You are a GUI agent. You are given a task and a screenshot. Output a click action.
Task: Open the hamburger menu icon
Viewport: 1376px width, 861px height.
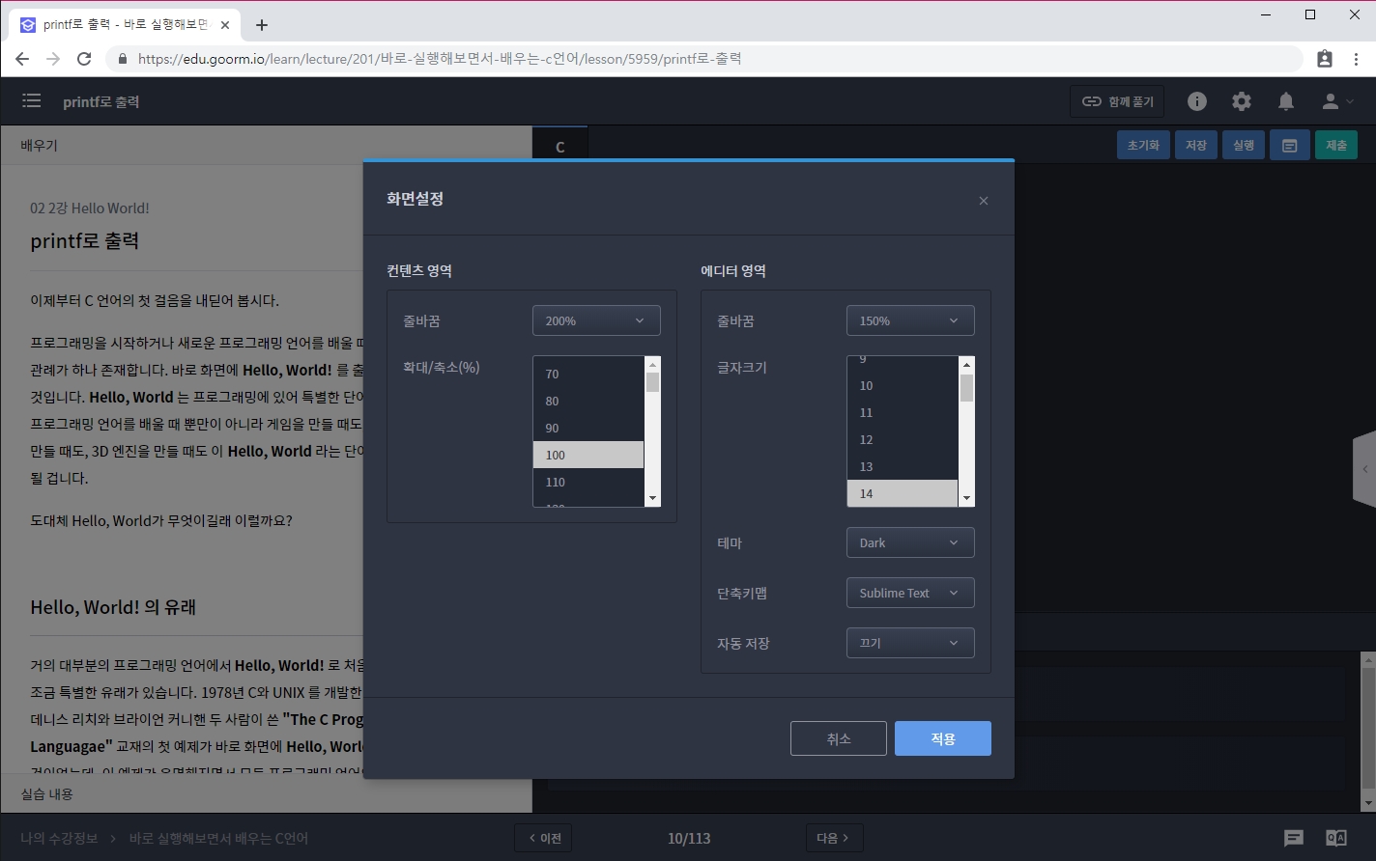pyautogui.click(x=31, y=101)
